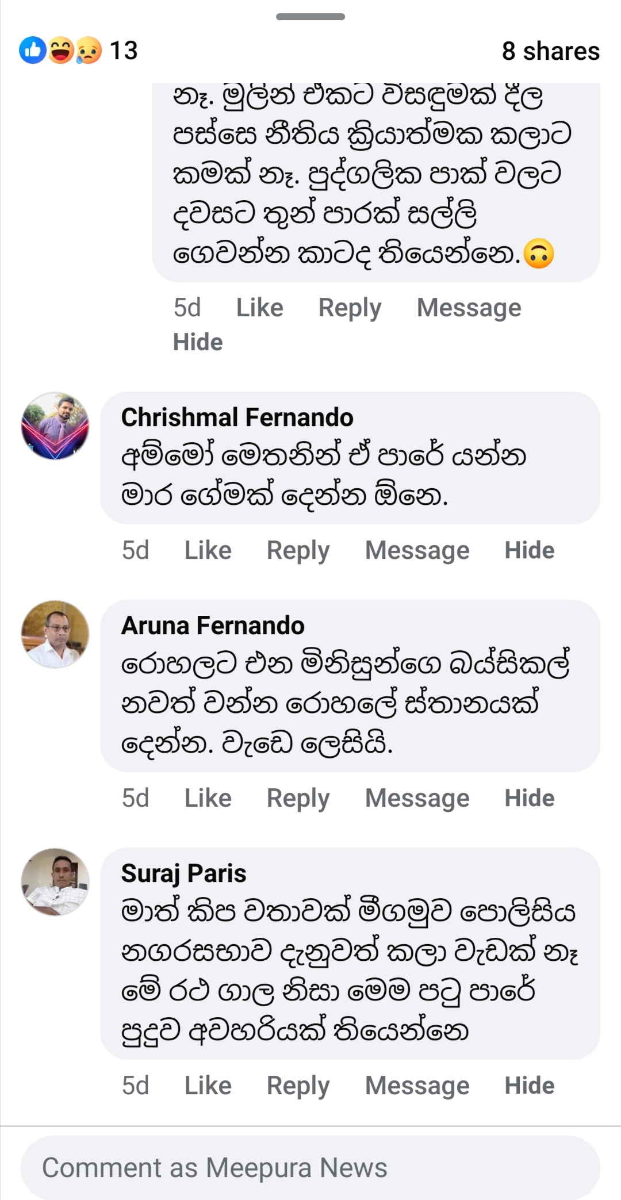Screen dimensions: 621x1200
Task: Click the sad crying reaction emoji
Action: click(x=88, y=51)
